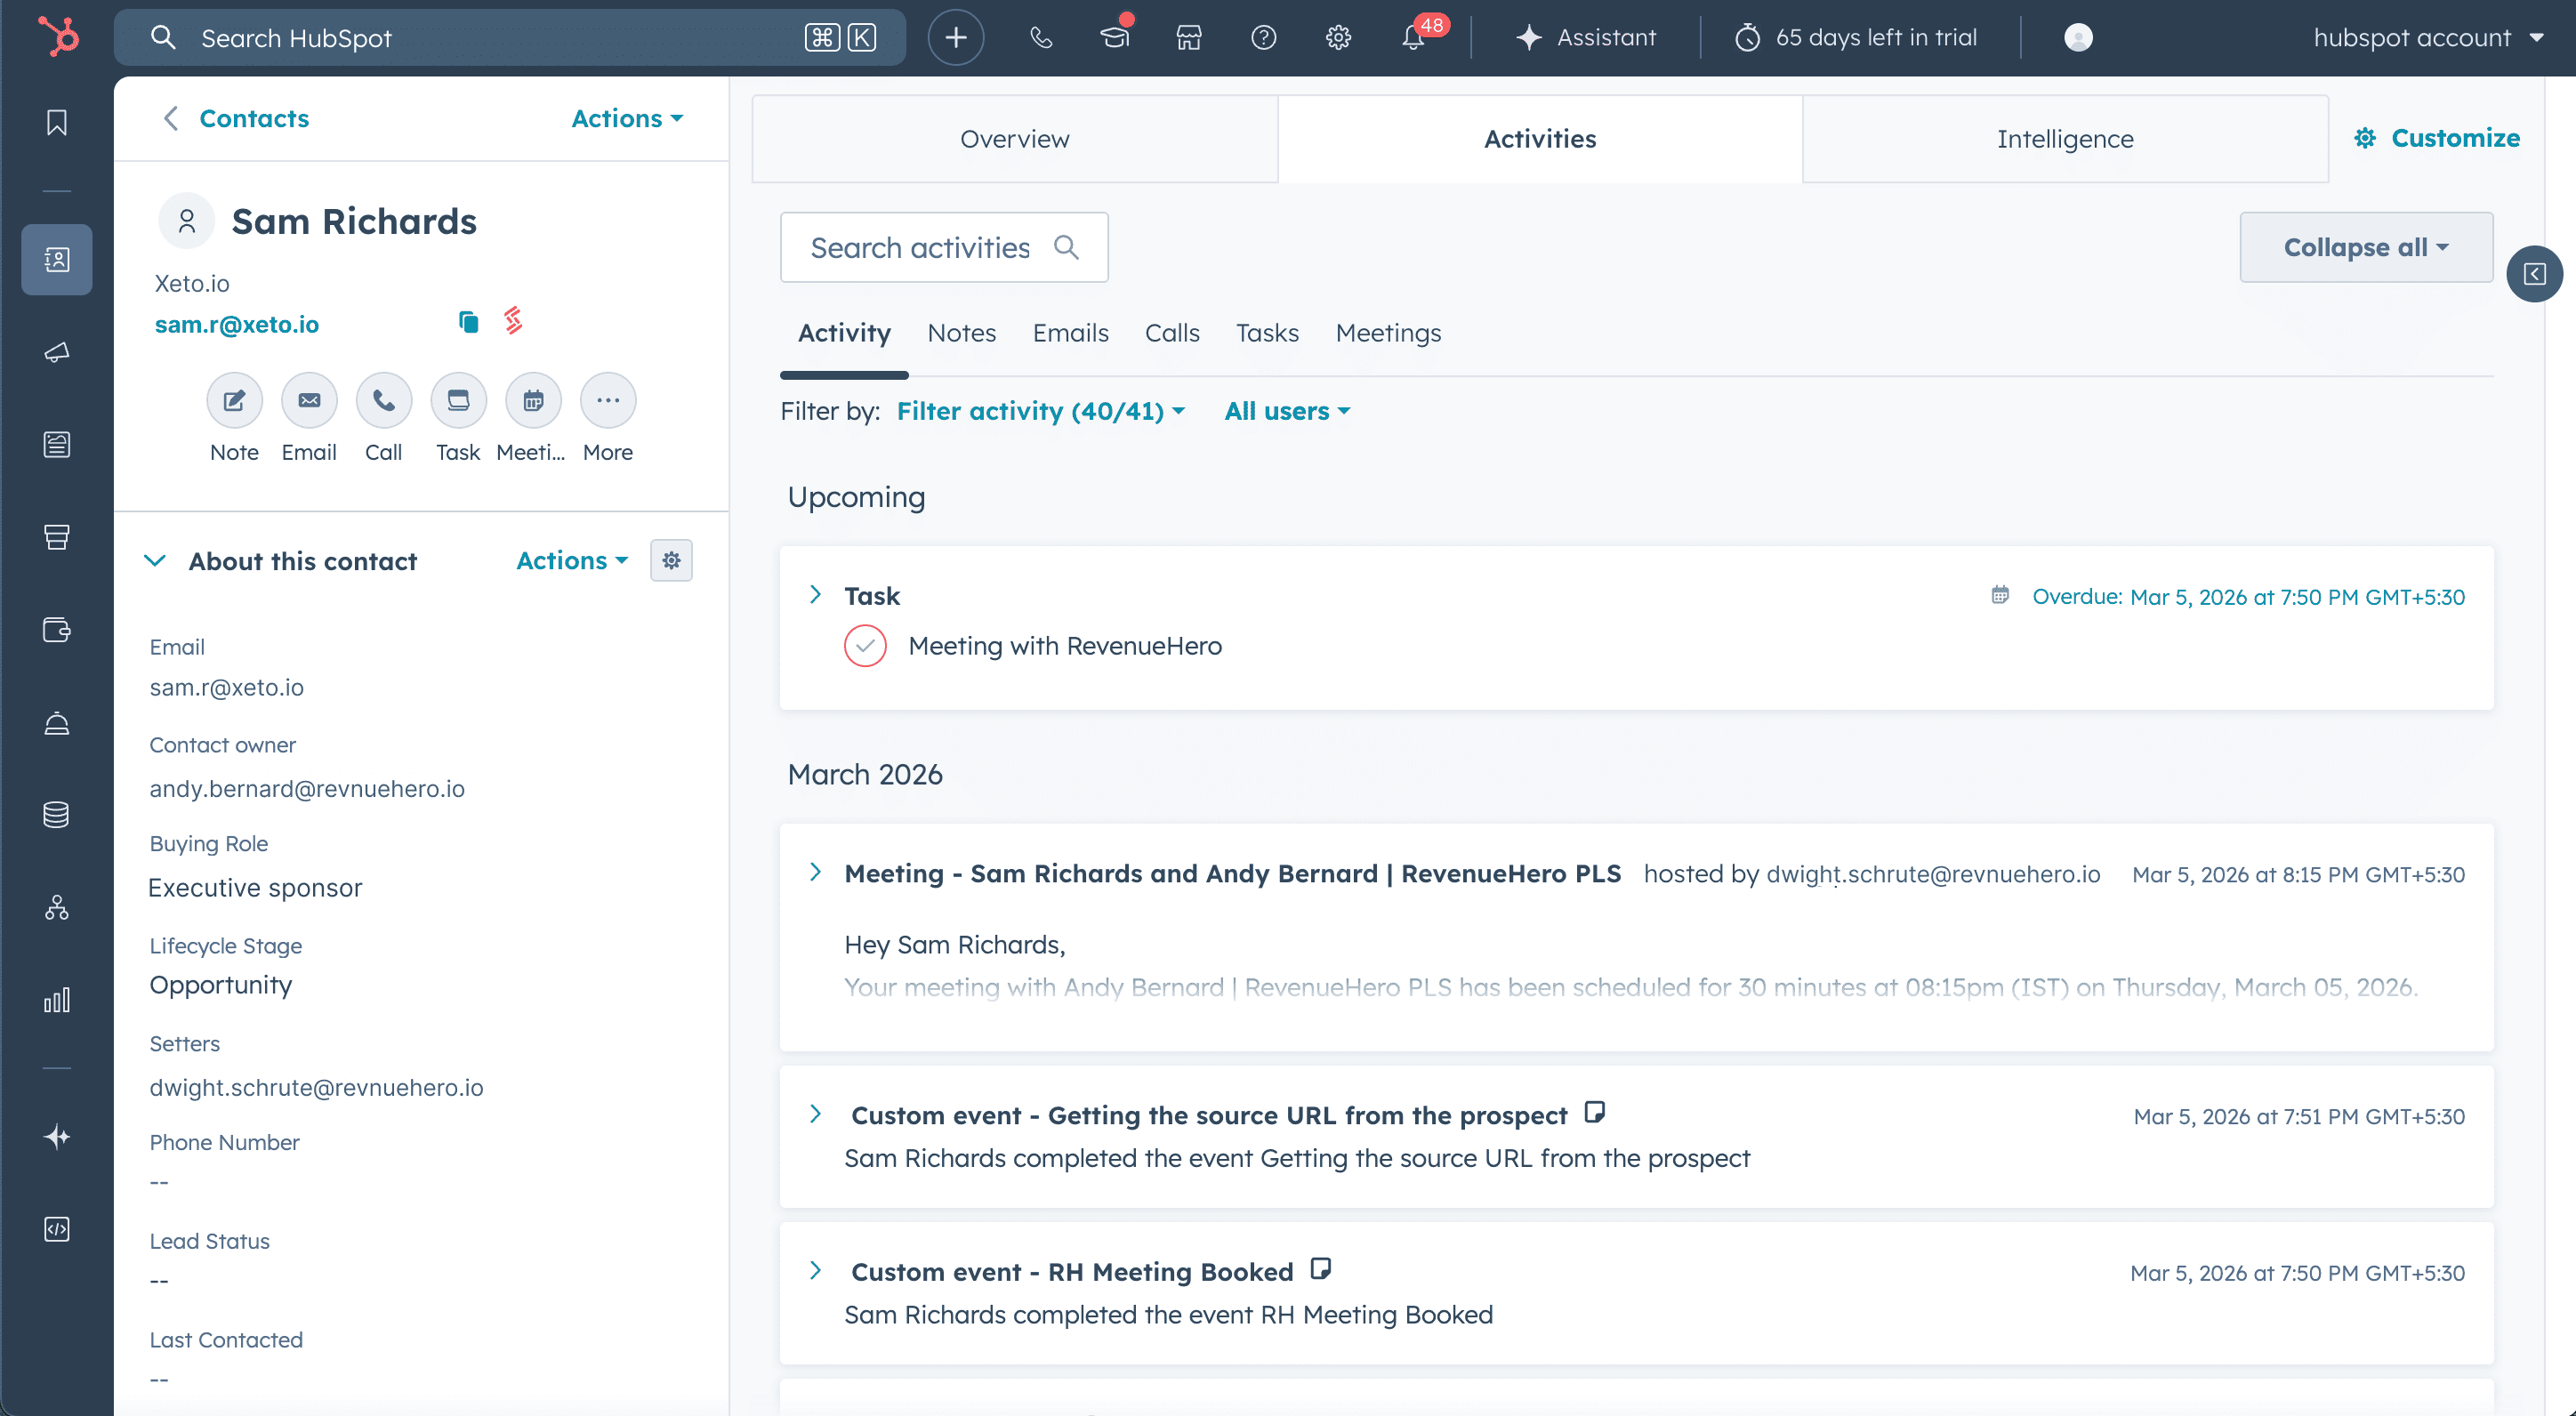Open the All users dropdown
Viewport: 2576px width, 1416px height.
click(x=1286, y=411)
